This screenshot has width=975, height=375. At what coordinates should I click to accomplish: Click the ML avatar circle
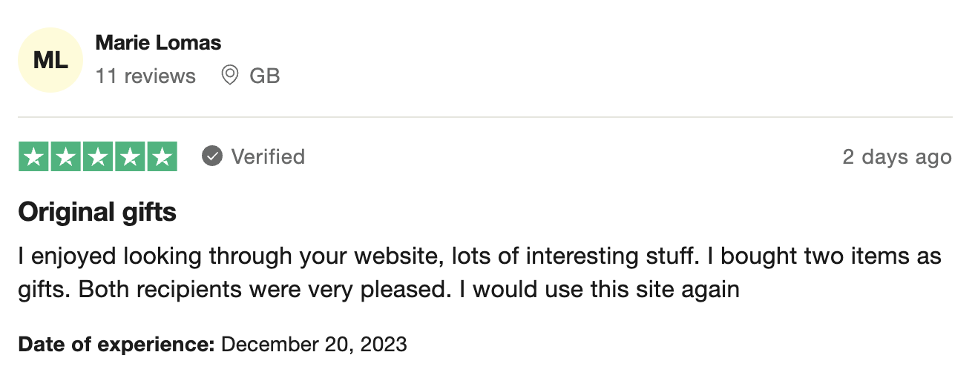point(50,61)
